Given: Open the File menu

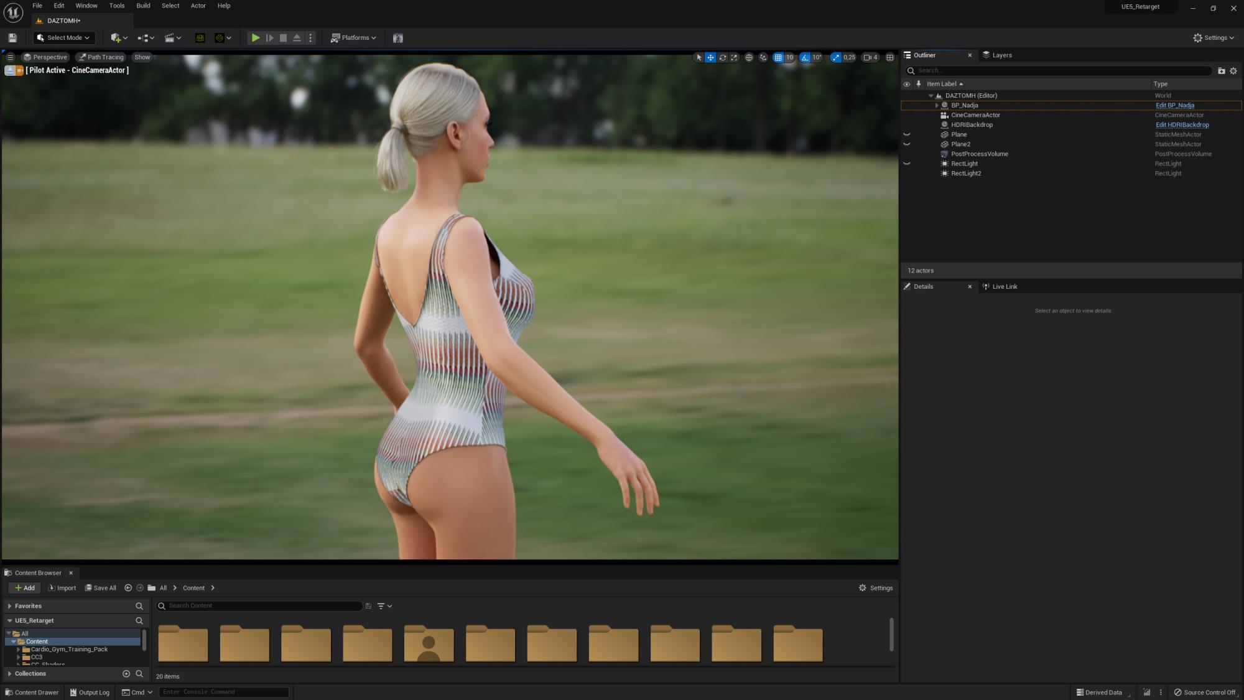Looking at the screenshot, I should [37, 6].
